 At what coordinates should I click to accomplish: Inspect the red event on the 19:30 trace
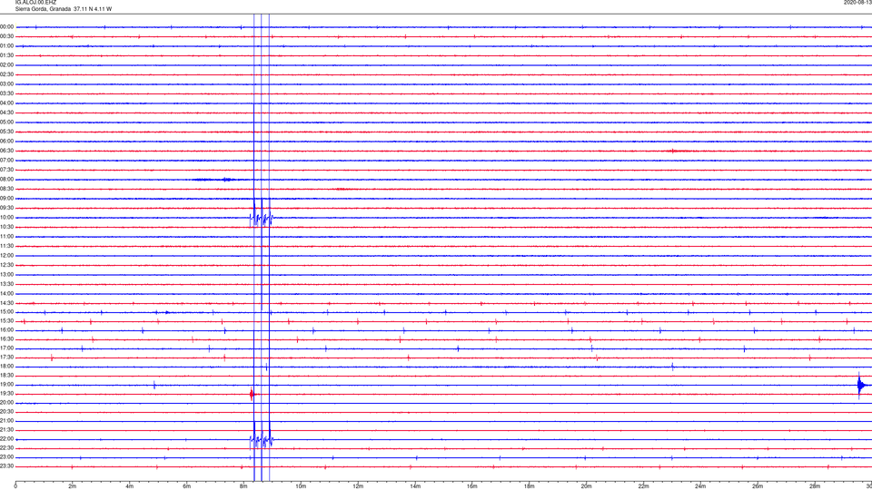252,394
